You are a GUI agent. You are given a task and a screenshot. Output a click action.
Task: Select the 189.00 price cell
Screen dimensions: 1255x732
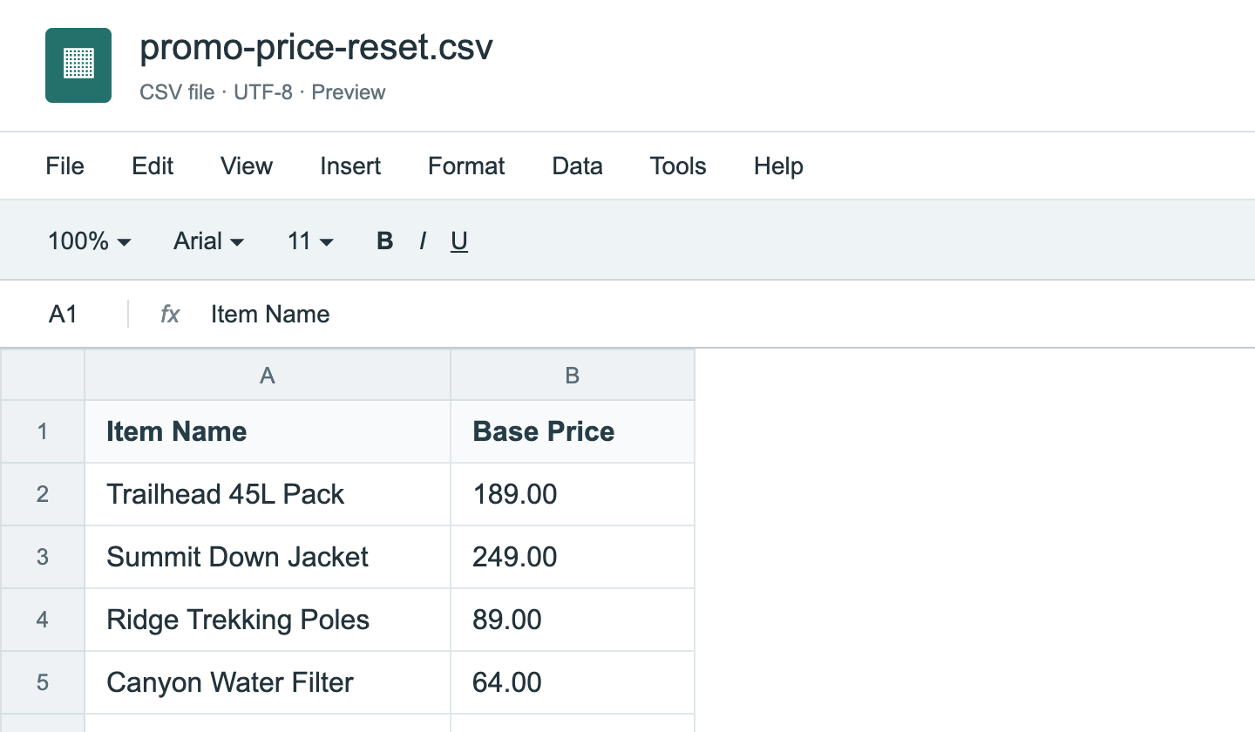pyautogui.click(x=573, y=494)
